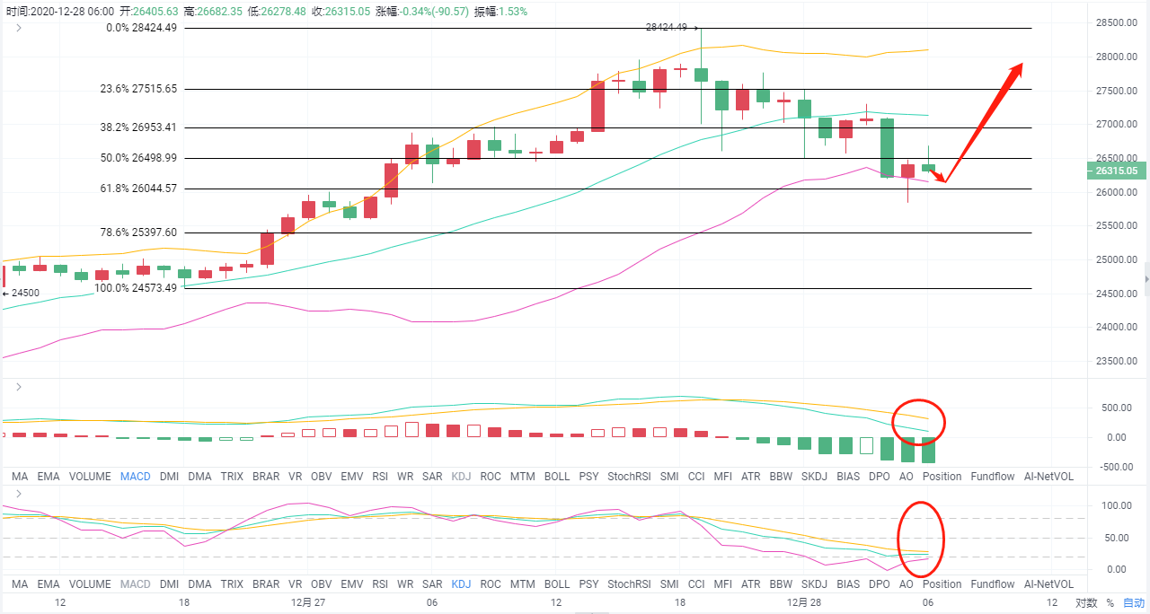Click SKDJ in the lower indicator row
1150x614 pixels.
click(813, 584)
